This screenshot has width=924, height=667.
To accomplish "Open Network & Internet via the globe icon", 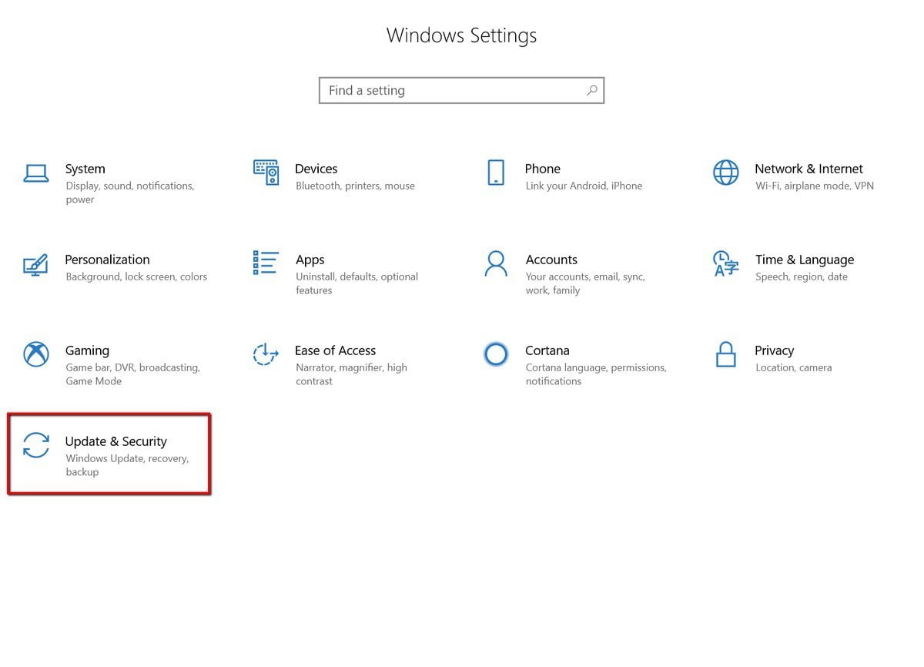I will [725, 173].
